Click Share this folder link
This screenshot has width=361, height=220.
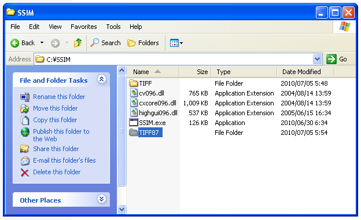(x=56, y=149)
